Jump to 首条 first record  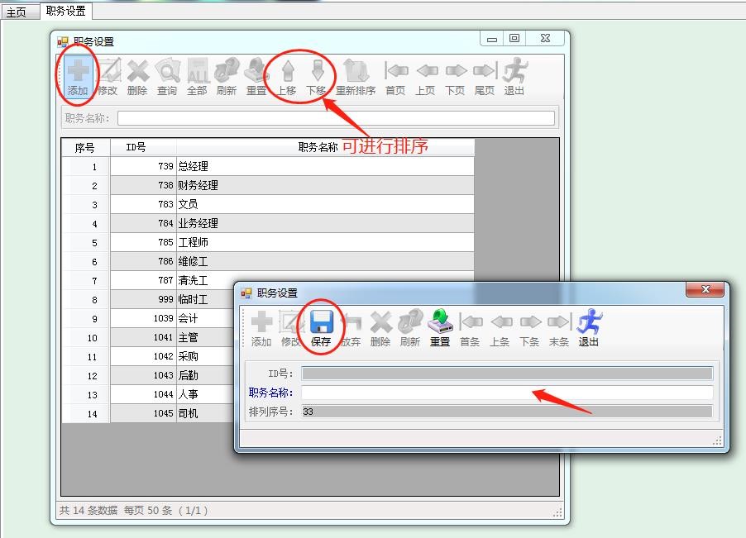click(470, 328)
